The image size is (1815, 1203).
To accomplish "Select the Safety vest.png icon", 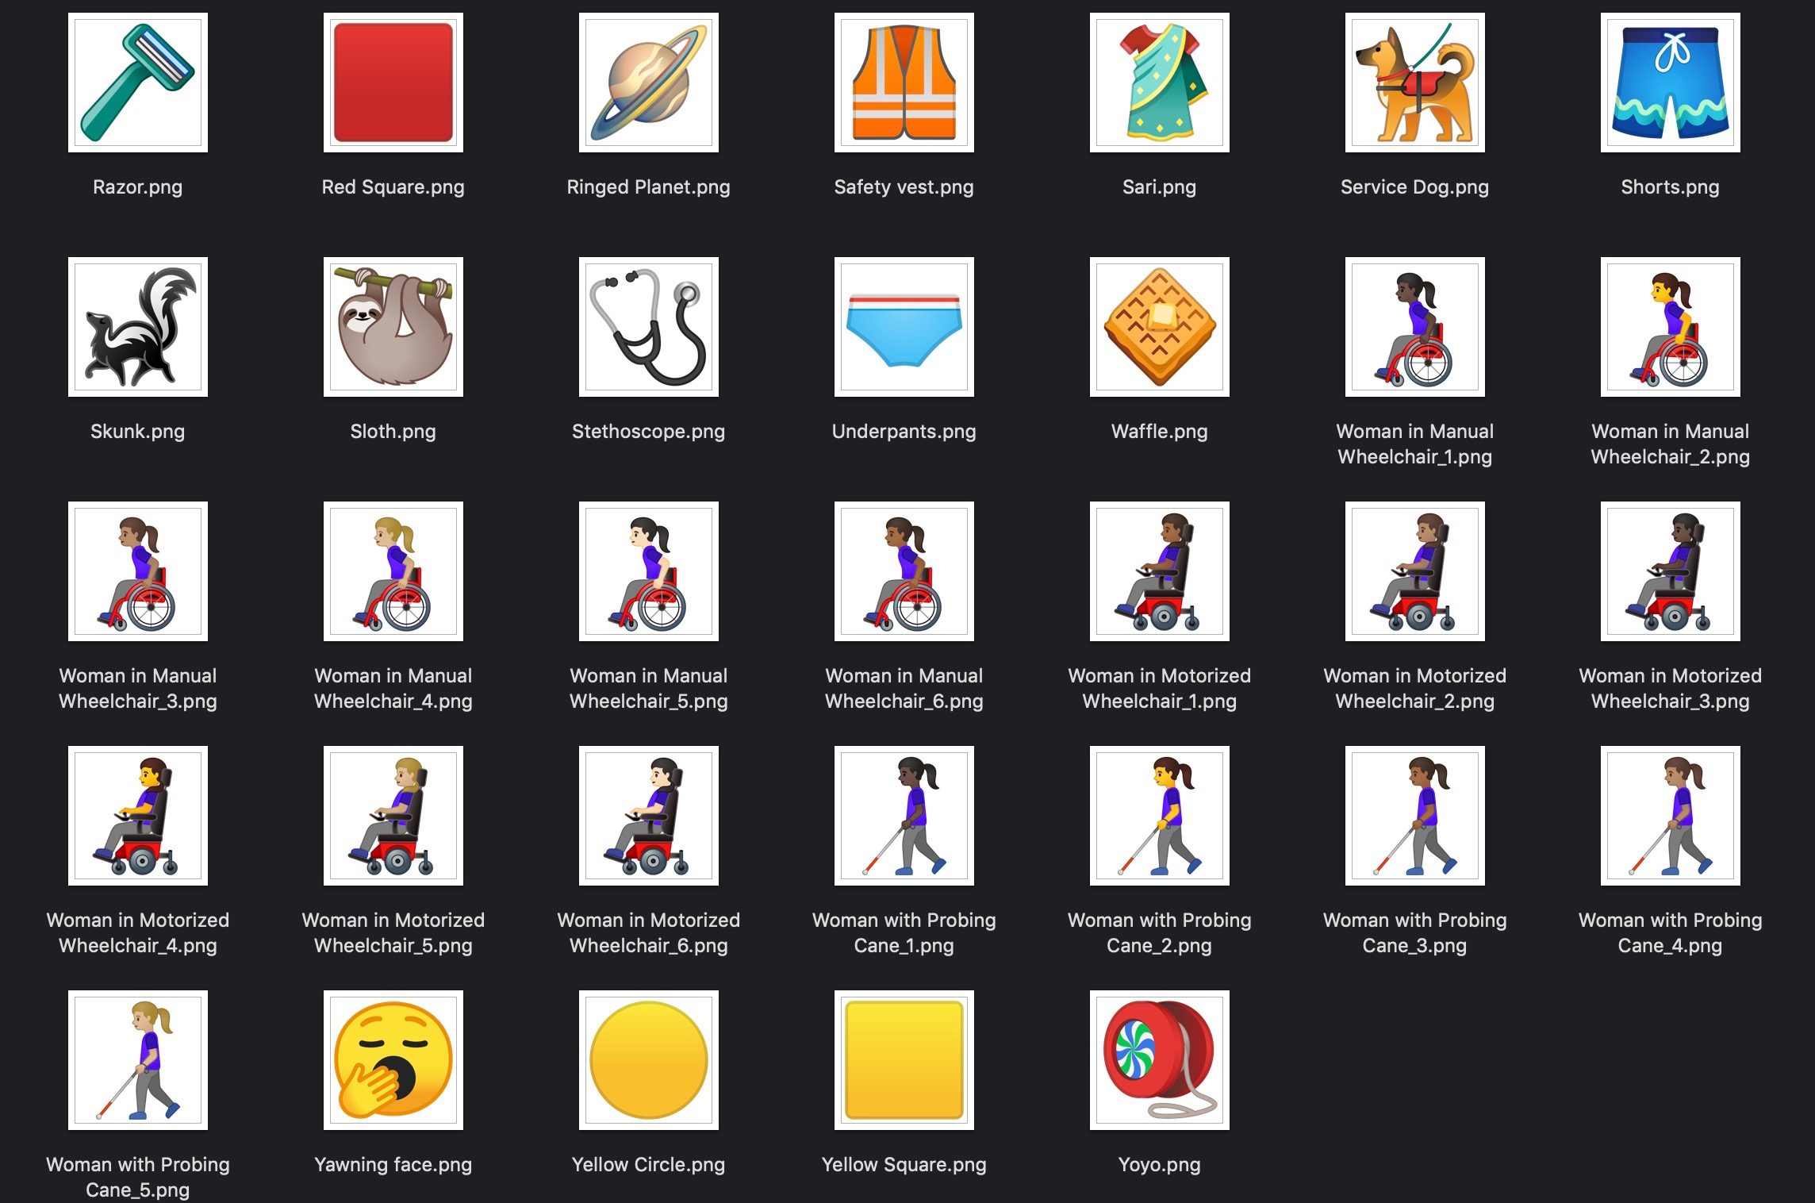I will (x=904, y=83).
